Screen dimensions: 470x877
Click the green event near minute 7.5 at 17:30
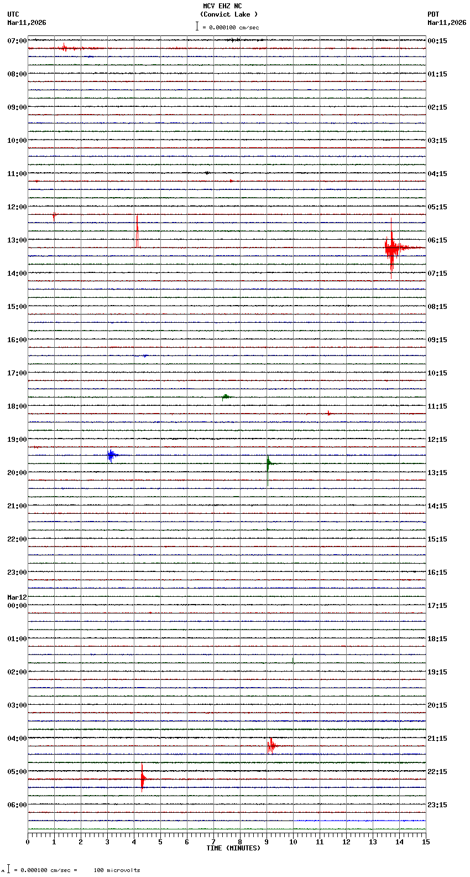click(226, 397)
